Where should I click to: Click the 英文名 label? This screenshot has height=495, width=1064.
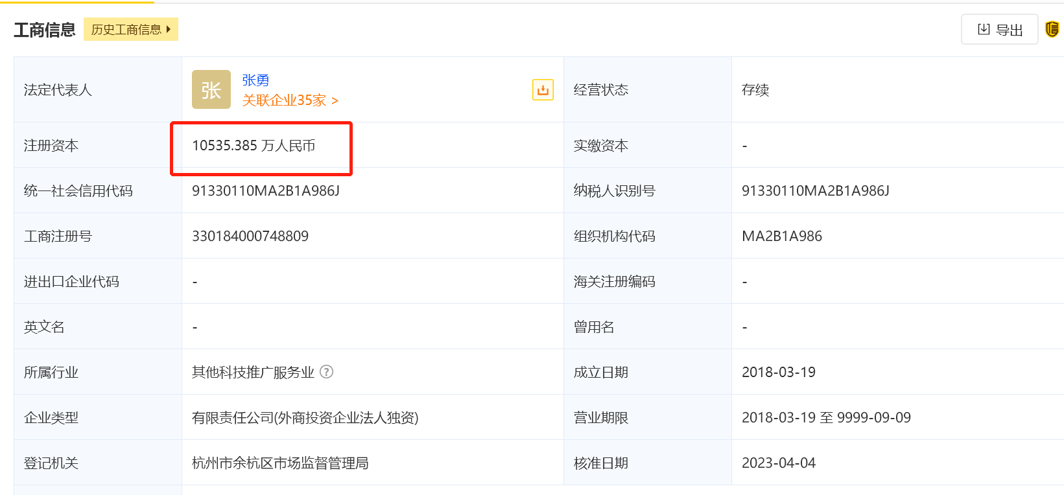pos(44,327)
